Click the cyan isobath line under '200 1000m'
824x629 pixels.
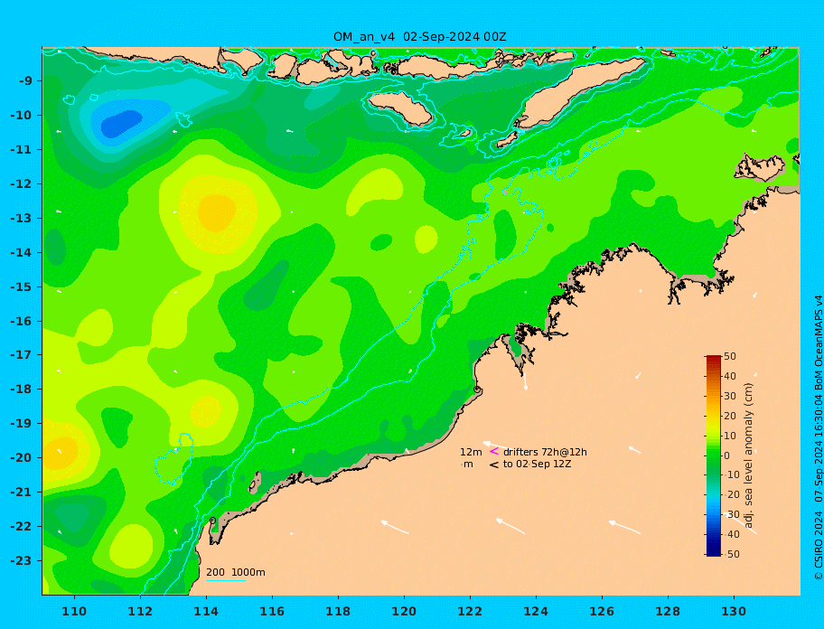pos(226,581)
